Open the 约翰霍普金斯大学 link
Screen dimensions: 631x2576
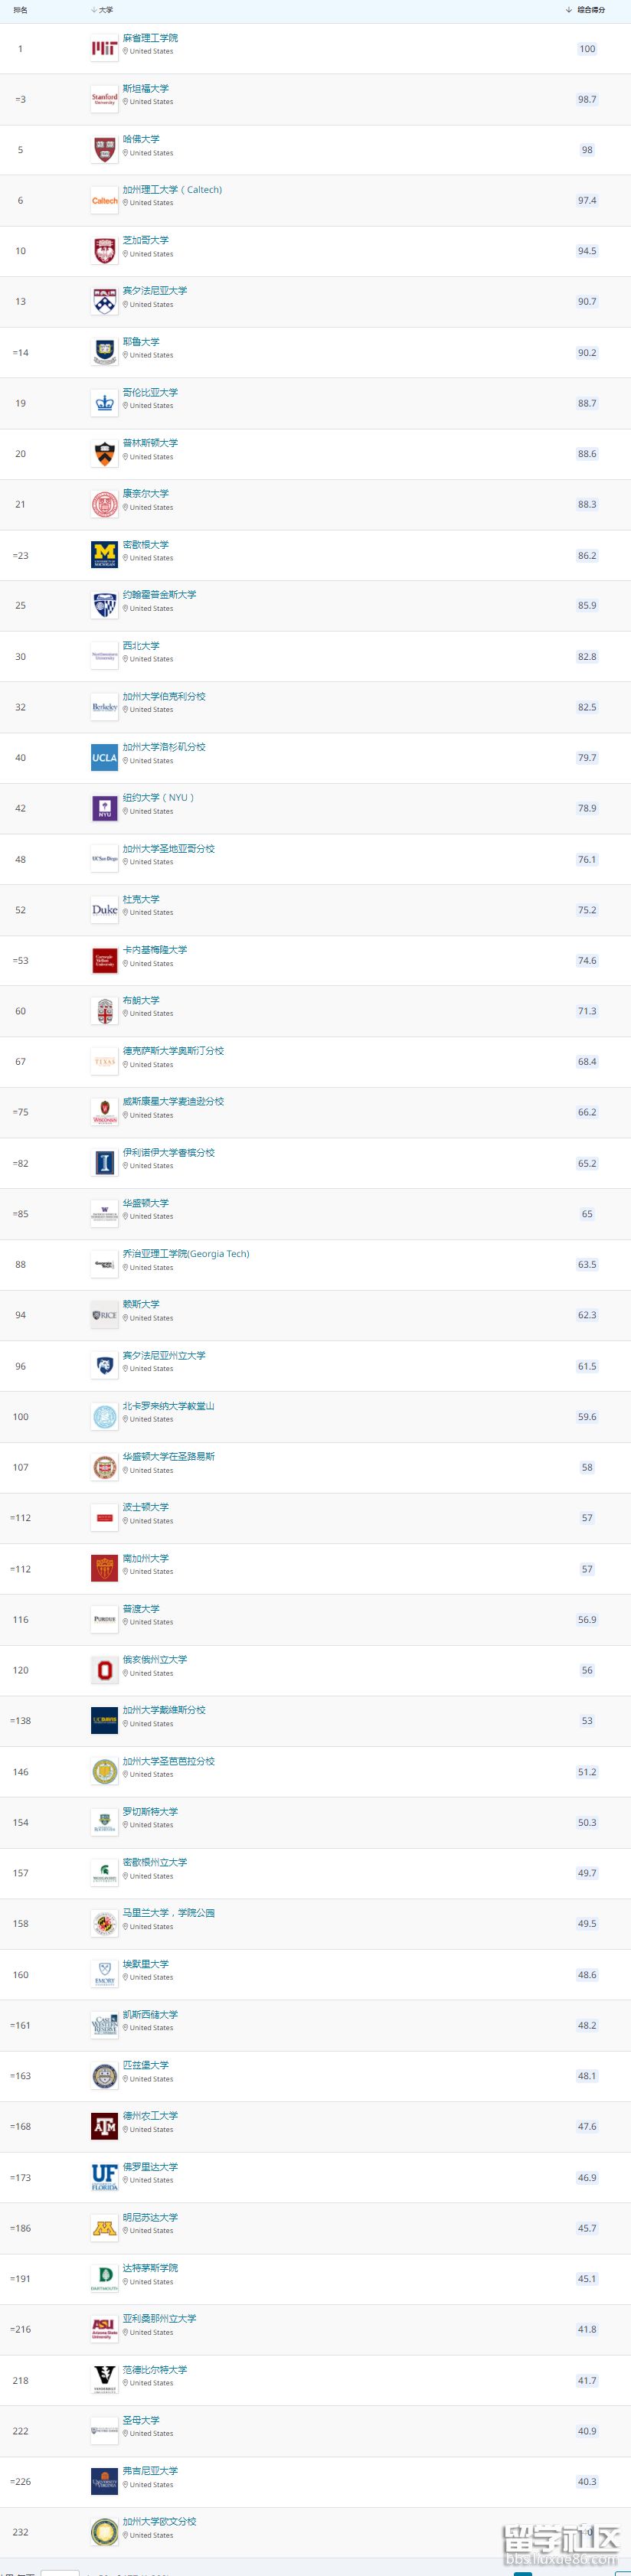tap(159, 595)
